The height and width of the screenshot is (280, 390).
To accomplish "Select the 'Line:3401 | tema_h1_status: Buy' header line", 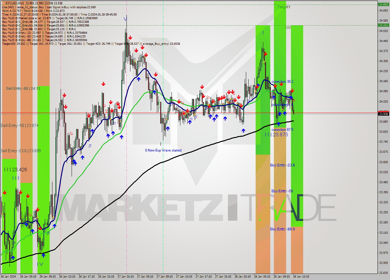I will point(49,7).
